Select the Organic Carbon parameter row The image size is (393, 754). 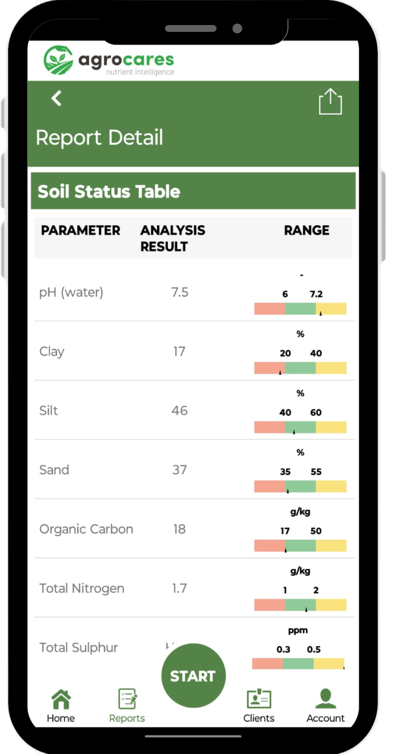(x=86, y=529)
